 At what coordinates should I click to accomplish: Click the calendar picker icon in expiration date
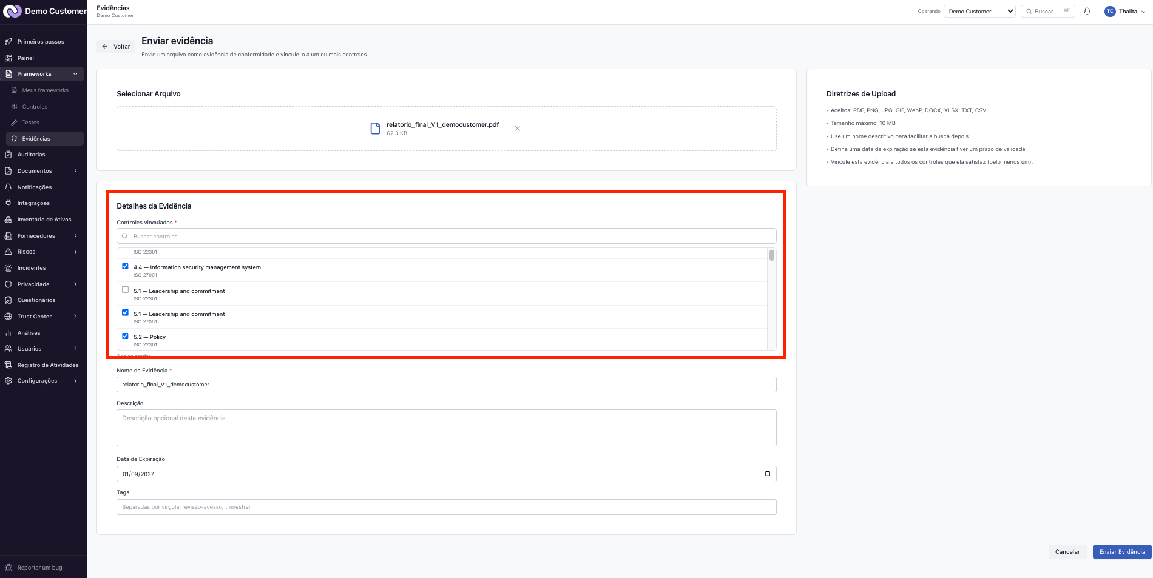coord(767,474)
